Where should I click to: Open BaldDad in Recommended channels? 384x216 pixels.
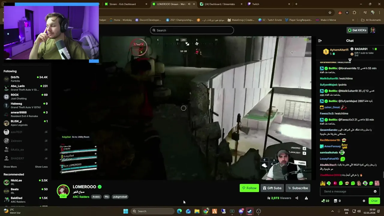(x=25, y=200)
